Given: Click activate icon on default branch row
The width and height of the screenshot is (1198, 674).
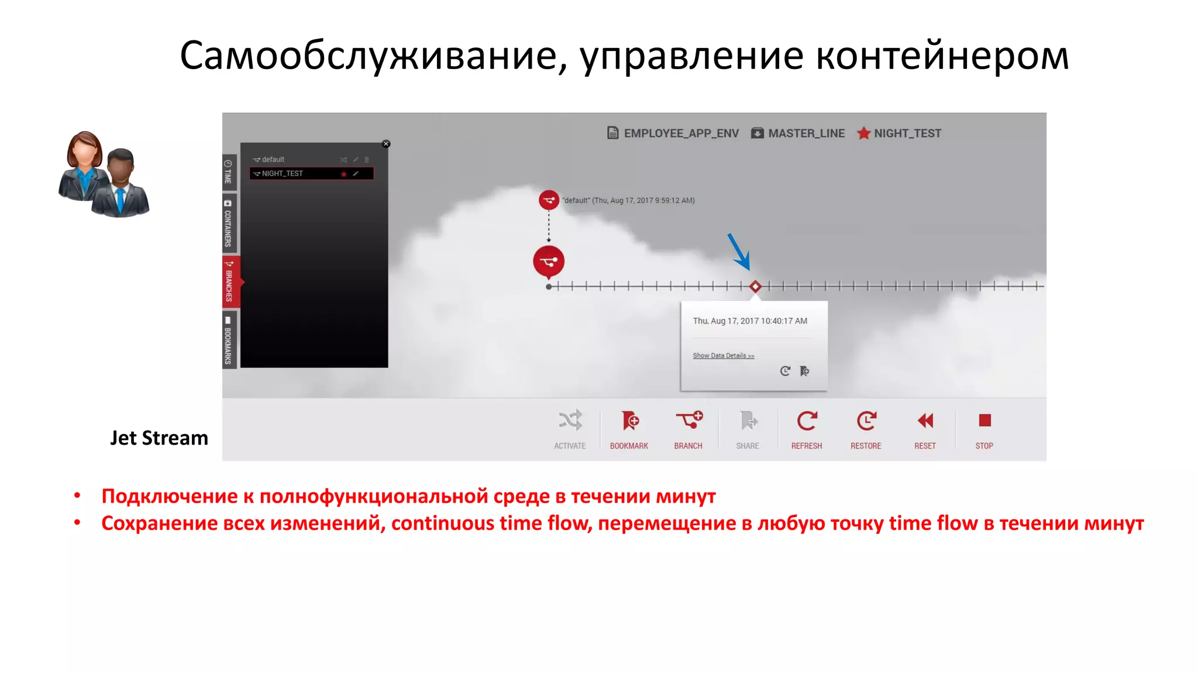Looking at the screenshot, I should pyautogui.click(x=343, y=160).
